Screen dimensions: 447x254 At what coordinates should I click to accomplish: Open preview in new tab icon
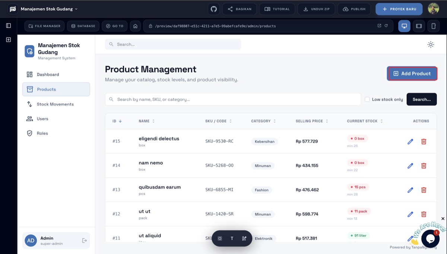coord(379,26)
